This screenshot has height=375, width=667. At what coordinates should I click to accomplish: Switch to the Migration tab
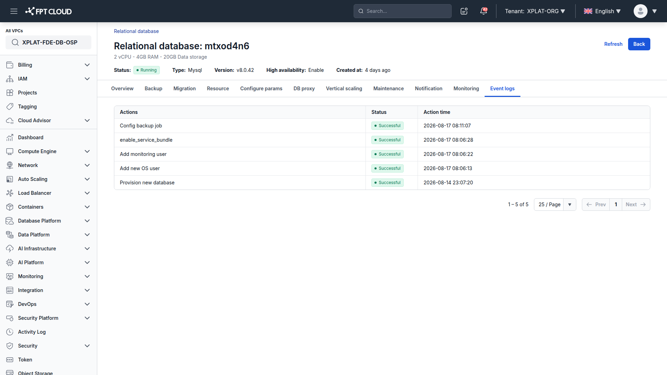point(184,89)
